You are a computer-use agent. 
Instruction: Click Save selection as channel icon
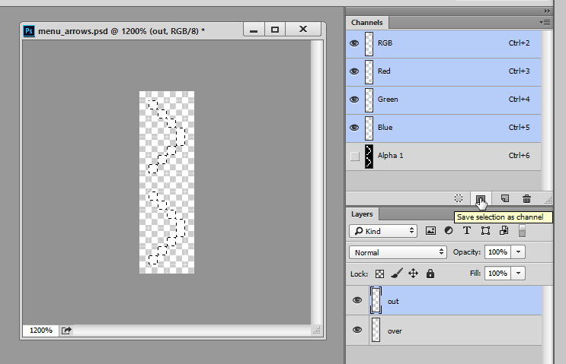tap(480, 199)
